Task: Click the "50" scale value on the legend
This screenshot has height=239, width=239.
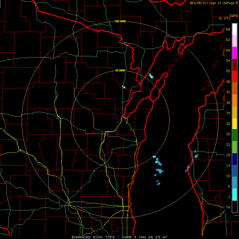Action: [x=228, y=71]
